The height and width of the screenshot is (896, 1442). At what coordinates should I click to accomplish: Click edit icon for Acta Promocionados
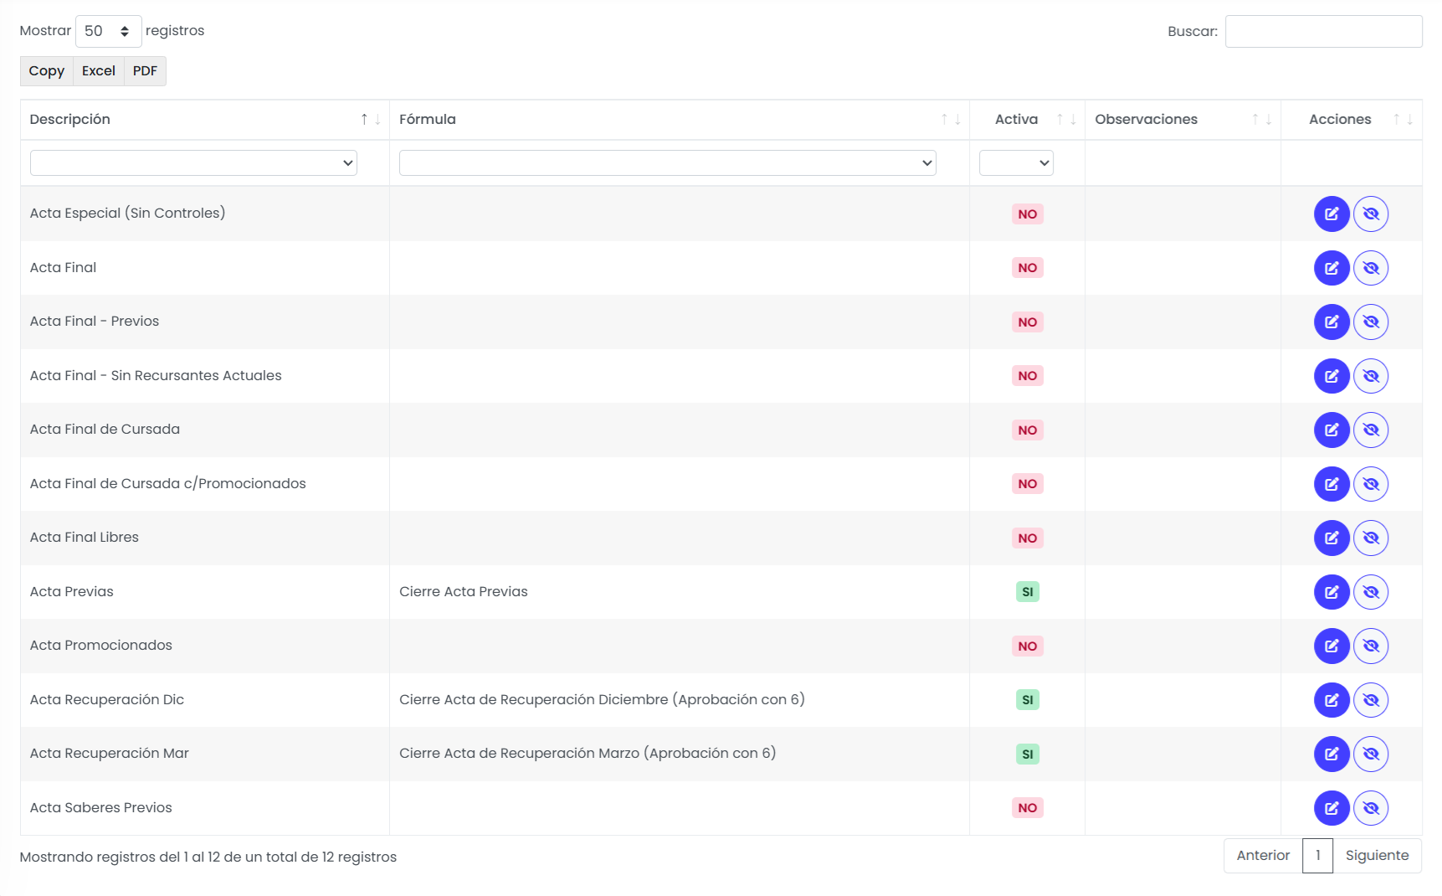[x=1332, y=646]
